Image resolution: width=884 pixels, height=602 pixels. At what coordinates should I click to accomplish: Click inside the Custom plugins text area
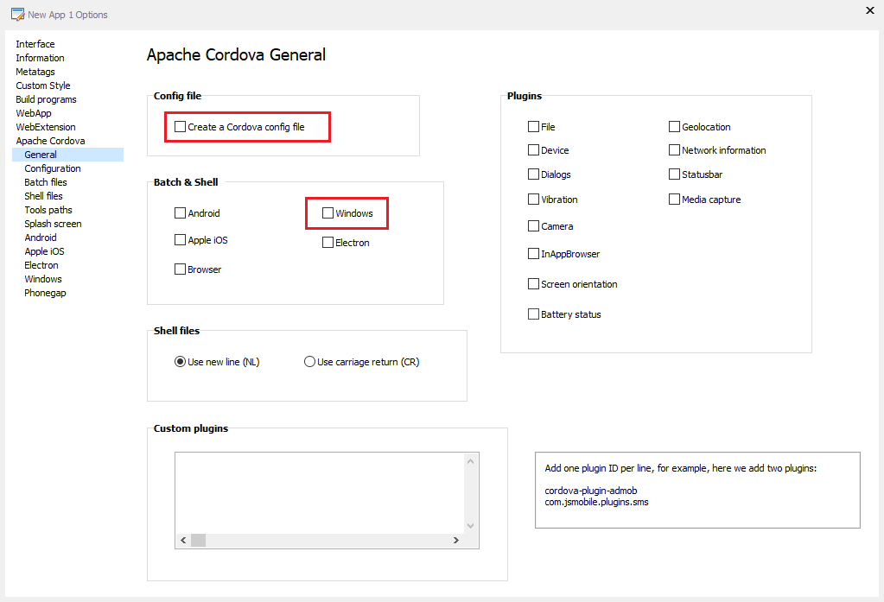[320, 493]
